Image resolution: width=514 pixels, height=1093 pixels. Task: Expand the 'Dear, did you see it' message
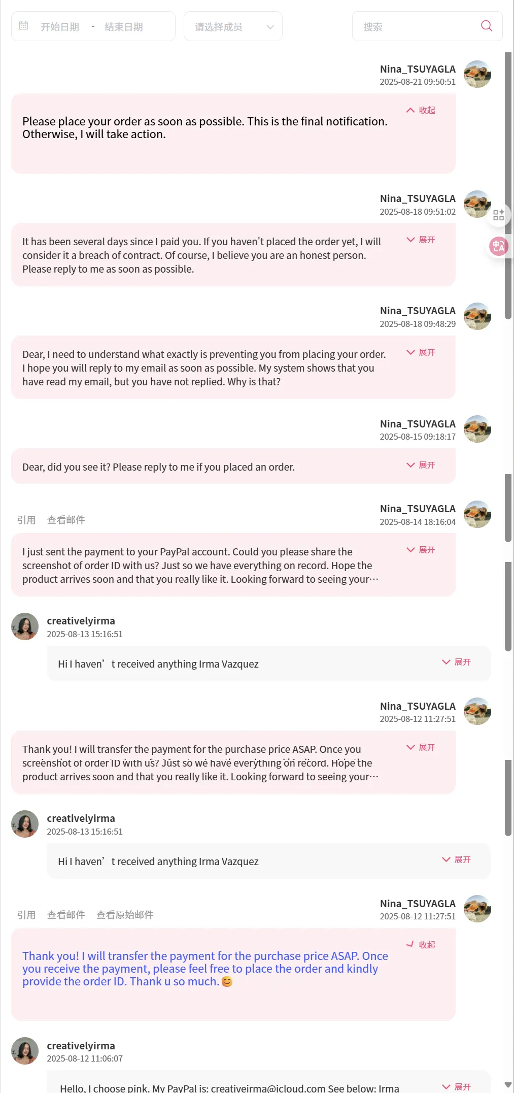tap(421, 465)
